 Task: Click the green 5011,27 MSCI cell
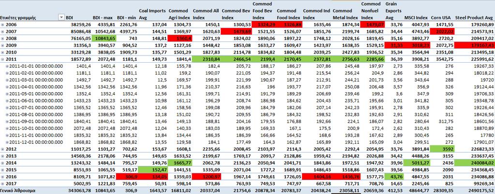tap(417, 163)
